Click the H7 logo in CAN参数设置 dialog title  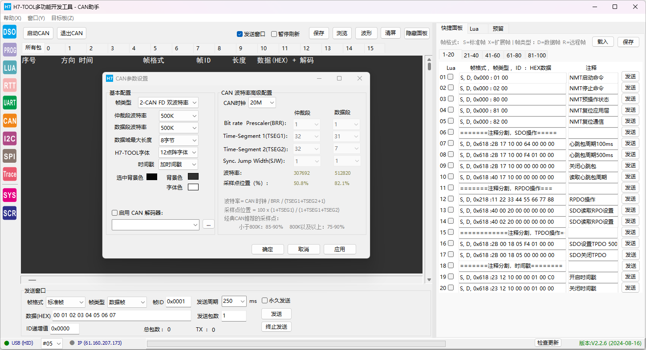pyautogui.click(x=110, y=78)
